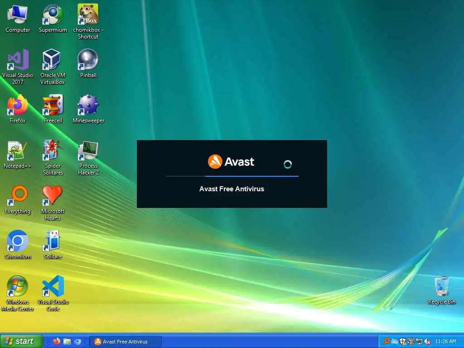This screenshot has height=348, width=464.
Task: Open the file explorer Quick Launch icon
Action: coord(67,342)
